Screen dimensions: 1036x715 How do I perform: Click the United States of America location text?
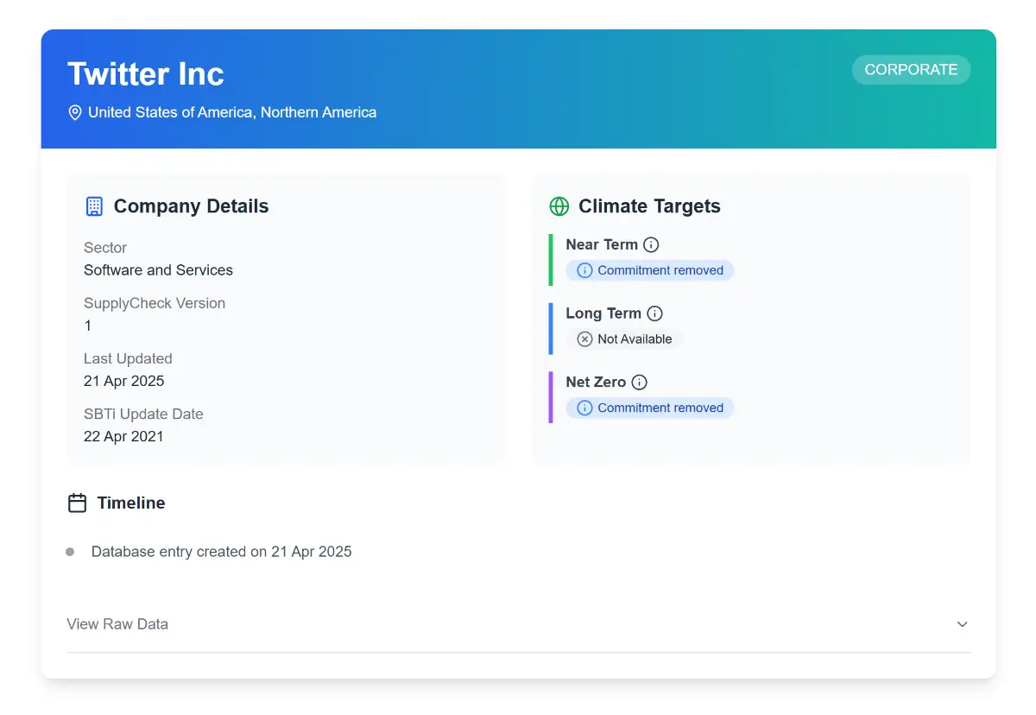232,112
